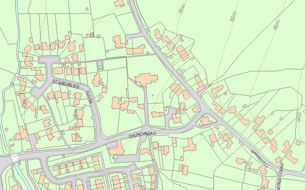Click the 55m contour label
Screen dimensions: 305x190
[181, 9]
